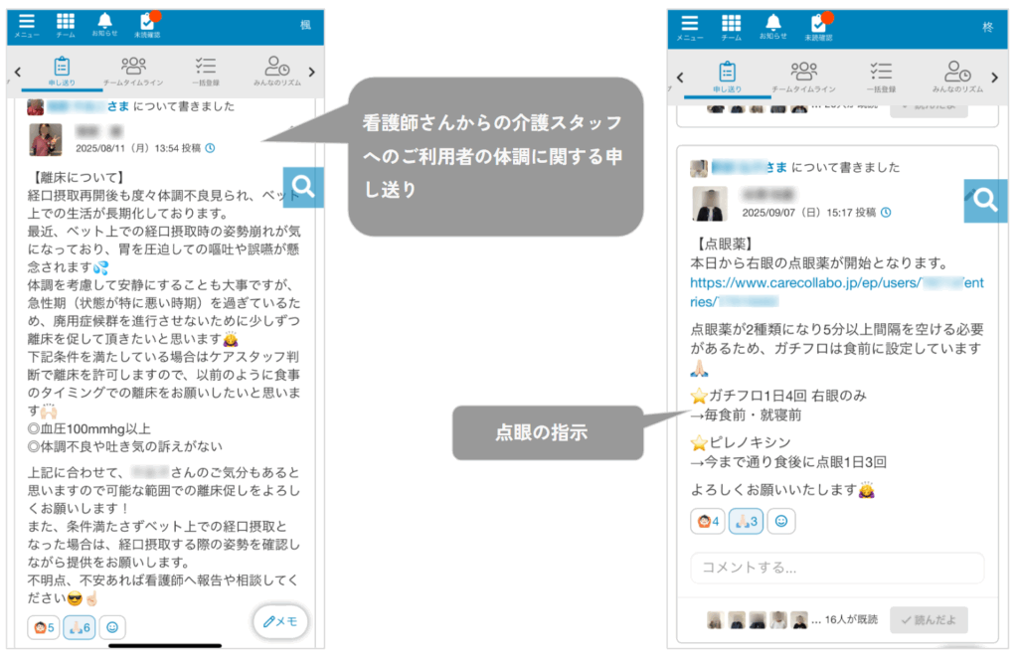Click the コメントする comment input field
Image resolution: width=1018 pixels, height=662 pixels.
coord(836,568)
